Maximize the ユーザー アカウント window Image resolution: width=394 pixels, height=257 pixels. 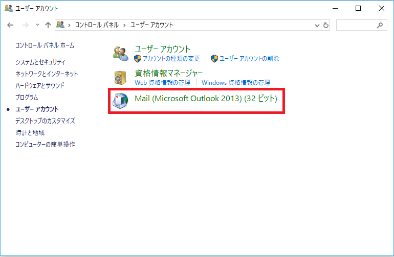[x=358, y=8]
